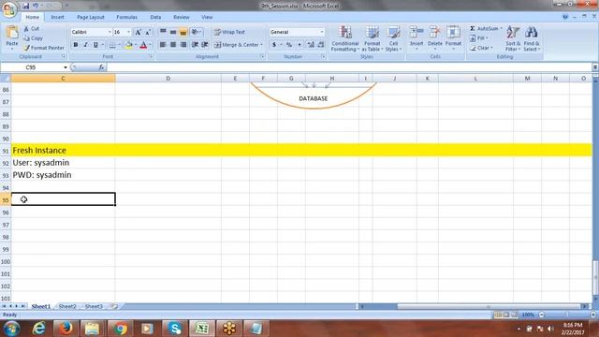This screenshot has height=337, width=599.
Task: Click the zoom slider in status bar
Action: click(567, 315)
